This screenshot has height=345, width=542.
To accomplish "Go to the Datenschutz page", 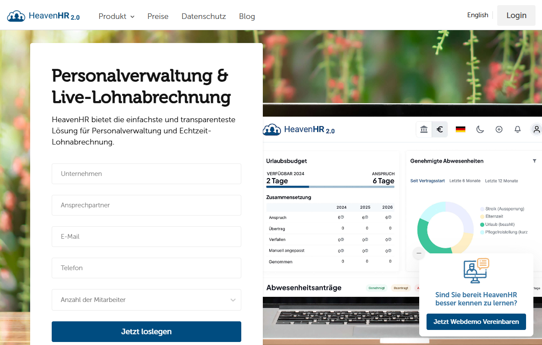I will (x=204, y=16).
